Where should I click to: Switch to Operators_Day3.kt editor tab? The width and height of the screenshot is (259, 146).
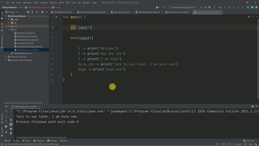point(122,12)
